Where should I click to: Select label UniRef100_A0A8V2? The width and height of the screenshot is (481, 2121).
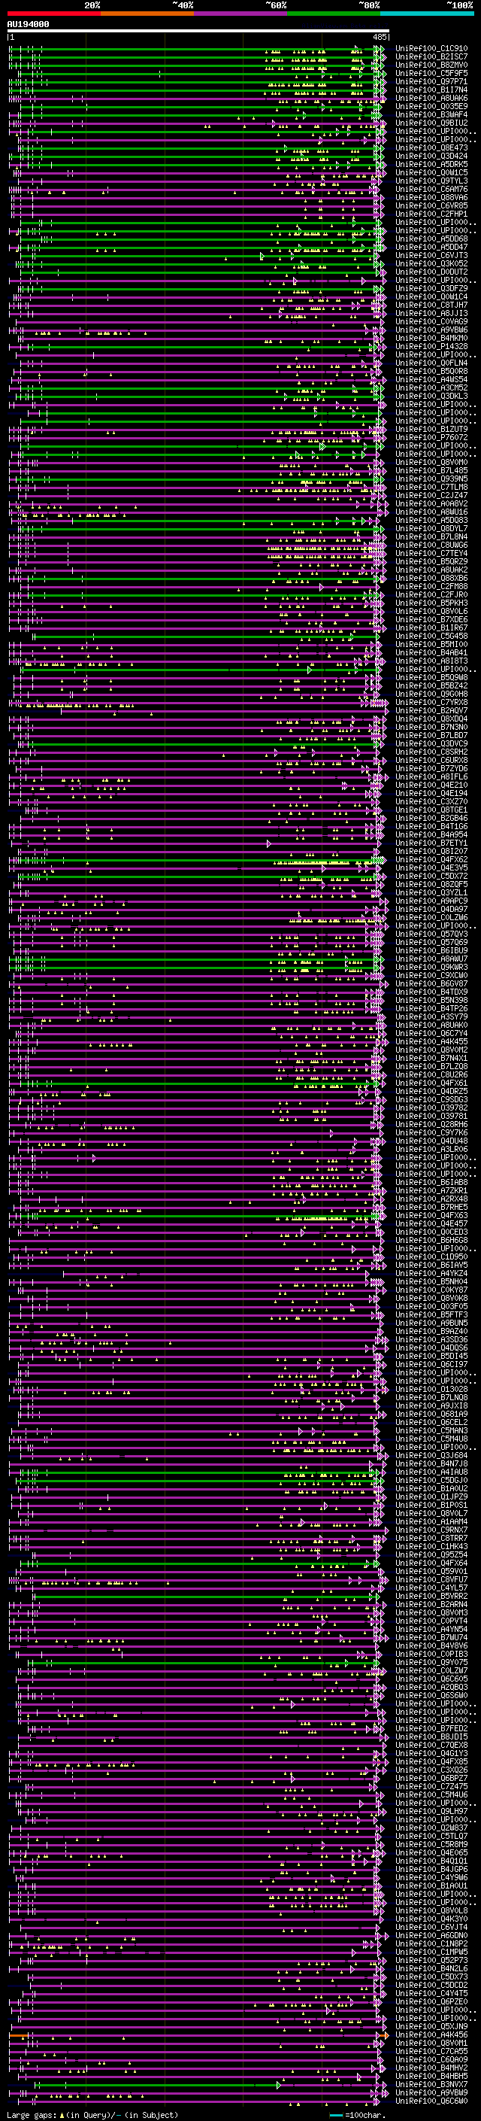(431, 504)
